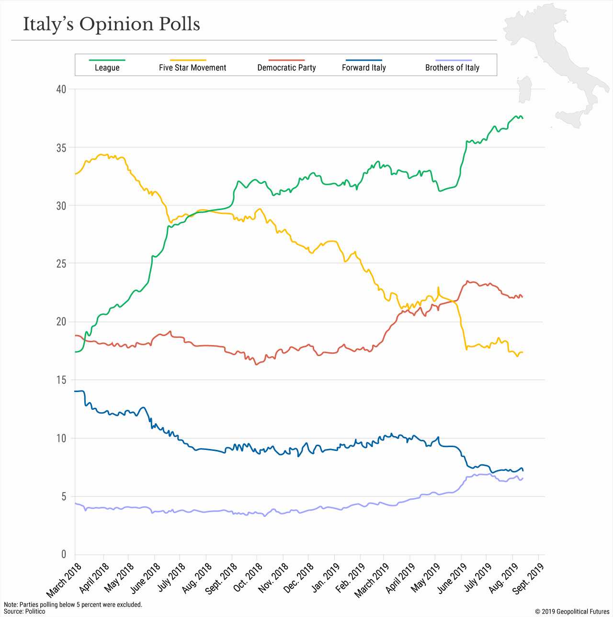Select the Brothers of Italy legend label
The image size is (613, 617).
click(452, 68)
